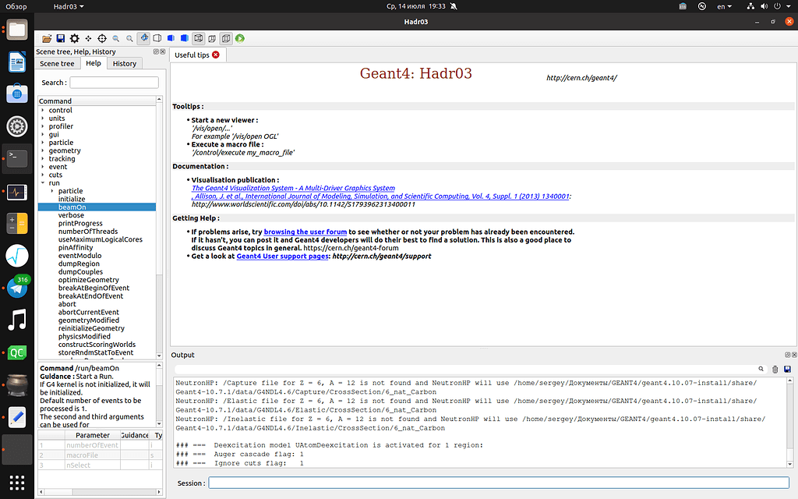This screenshot has width=798, height=499.
Task: Save the Output log with the blue floppy icon
Action: click(x=788, y=369)
